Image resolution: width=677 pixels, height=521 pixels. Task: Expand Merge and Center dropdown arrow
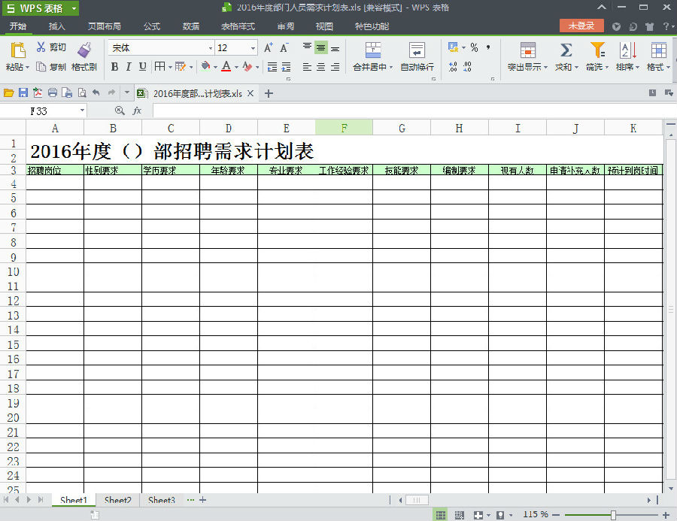tap(391, 68)
